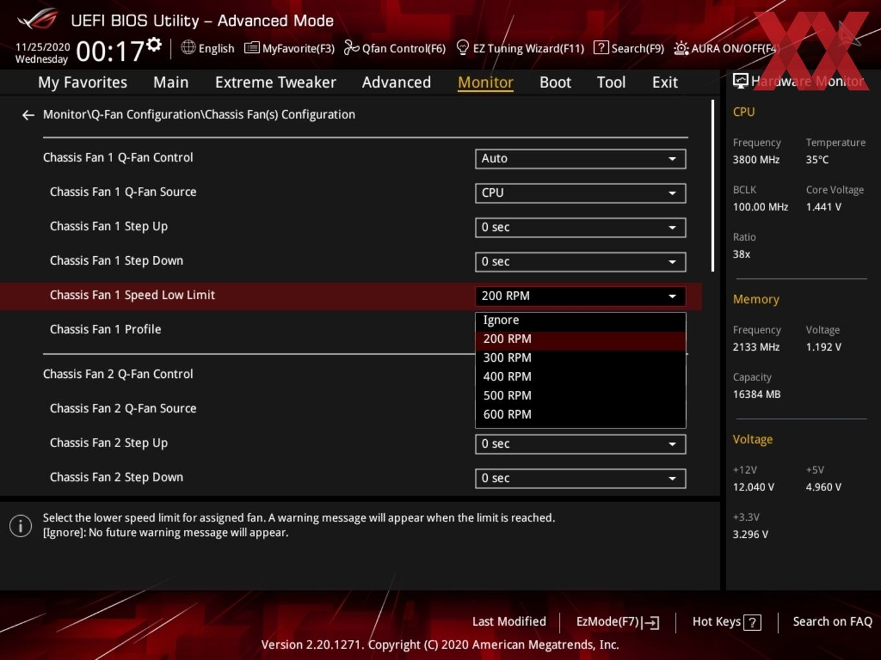Viewport: 881px width, 660px height.
Task: Choose 500 RPM option
Action: click(x=580, y=395)
